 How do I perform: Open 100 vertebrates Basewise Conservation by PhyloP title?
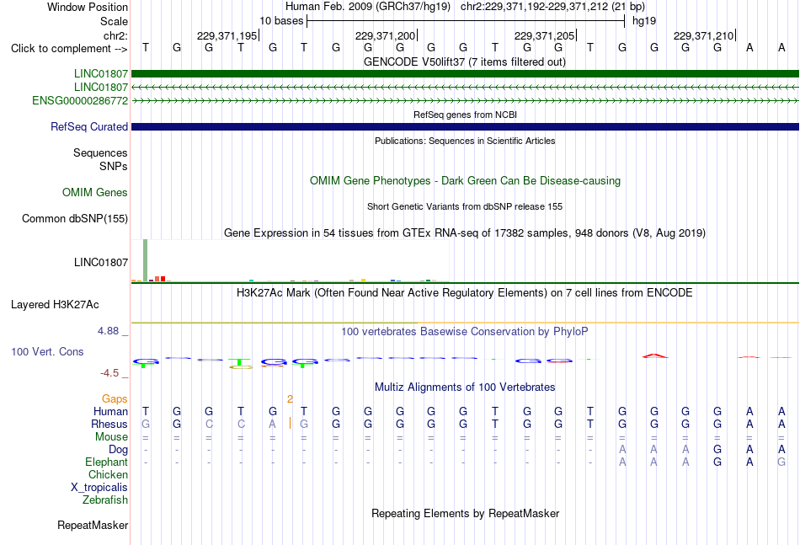click(465, 332)
